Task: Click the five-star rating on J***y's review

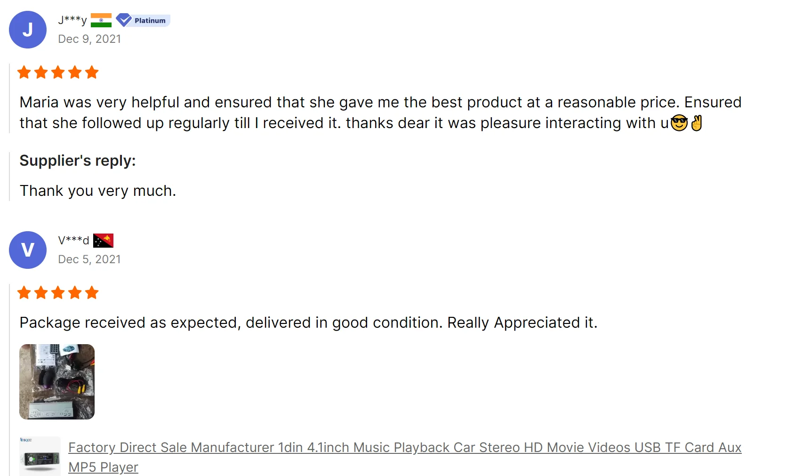Action: tap(58, 73)
